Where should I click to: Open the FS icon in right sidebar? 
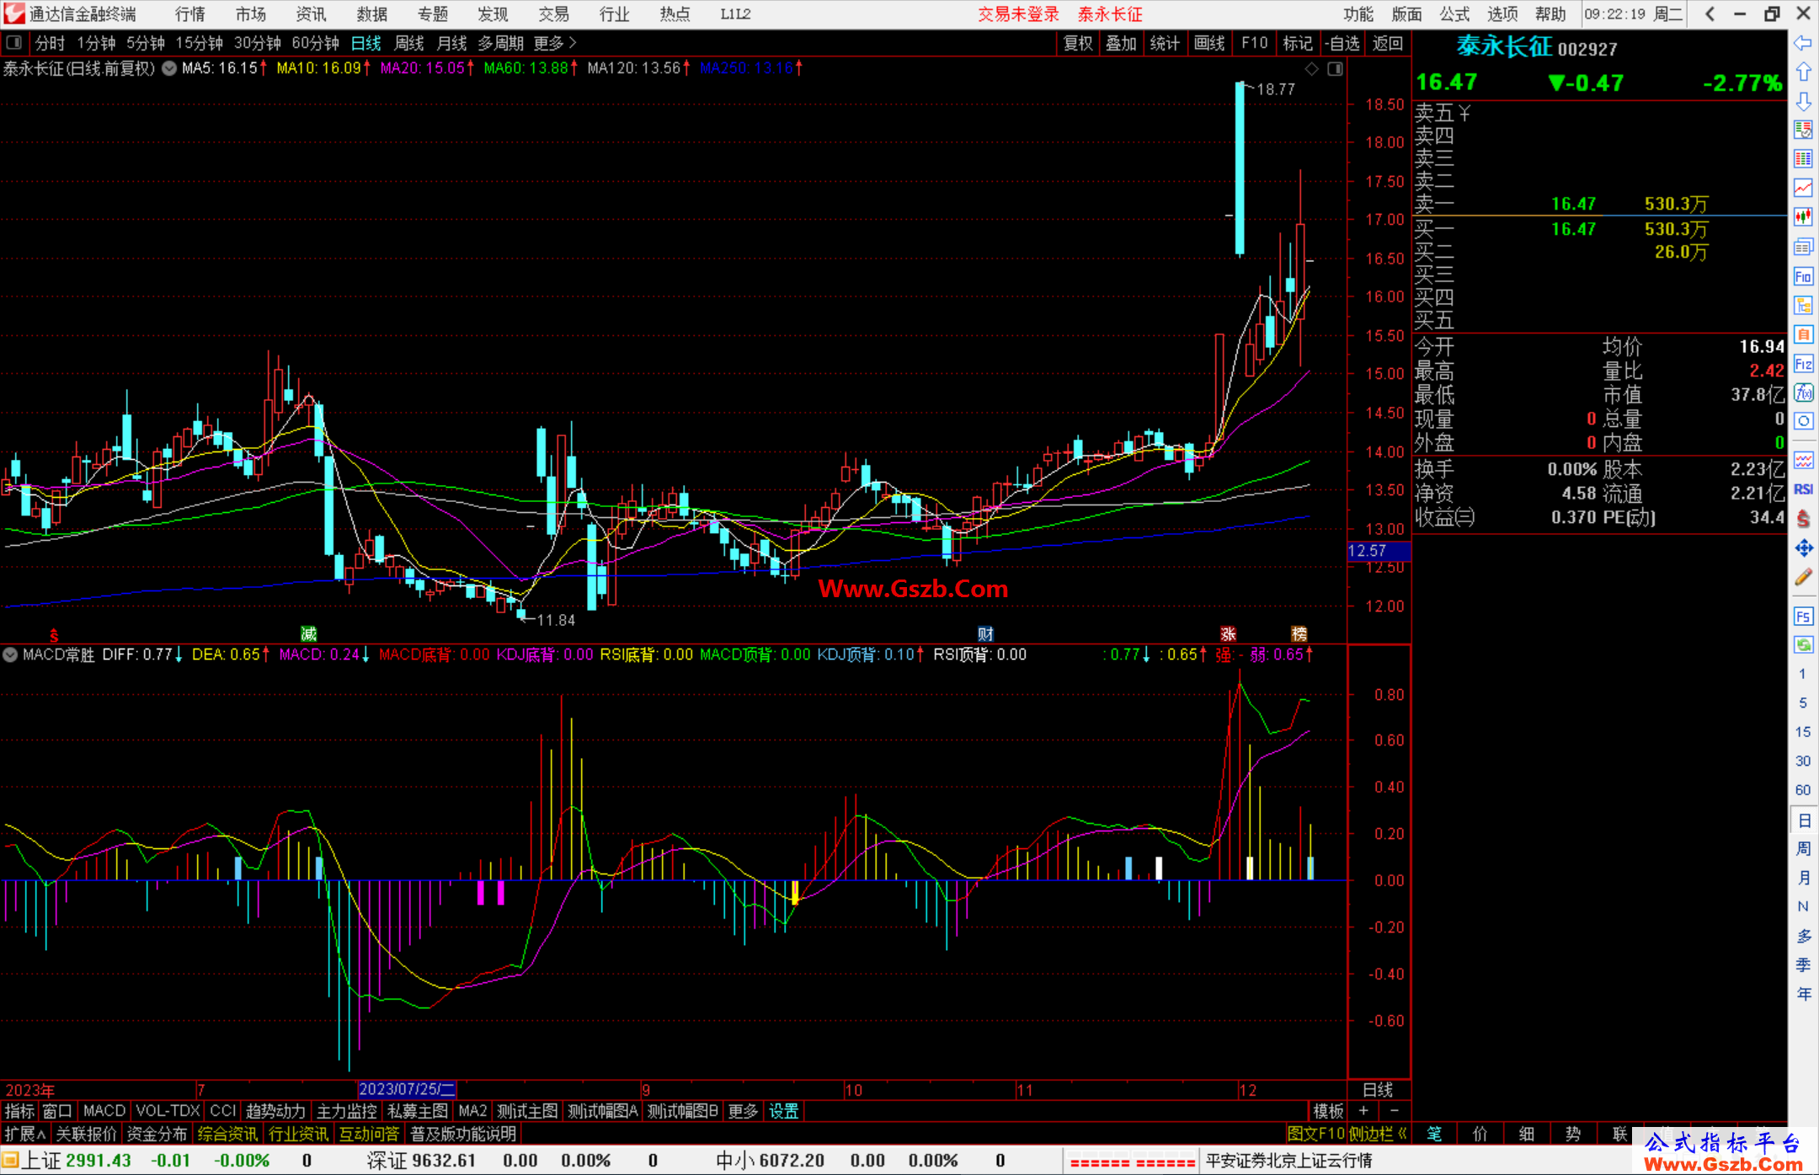1803,617
